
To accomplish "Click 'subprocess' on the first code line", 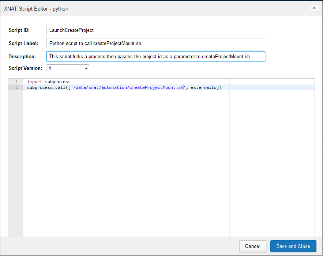I will (x=57, y=82).
